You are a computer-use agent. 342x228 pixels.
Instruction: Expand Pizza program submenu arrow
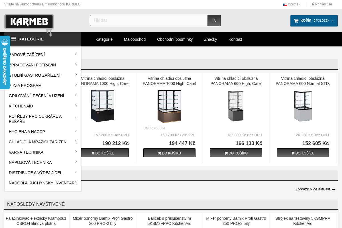76,85
